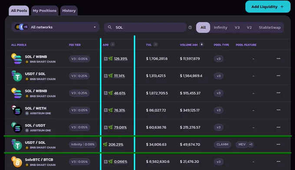295x170 pixels.
Task: Click volume value $ 11,597,879
Action: pos(190,59)
